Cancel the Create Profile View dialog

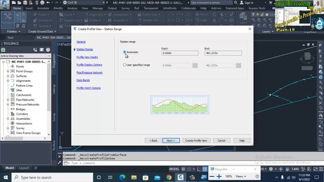pyautogui.click(x=221, y=141)
